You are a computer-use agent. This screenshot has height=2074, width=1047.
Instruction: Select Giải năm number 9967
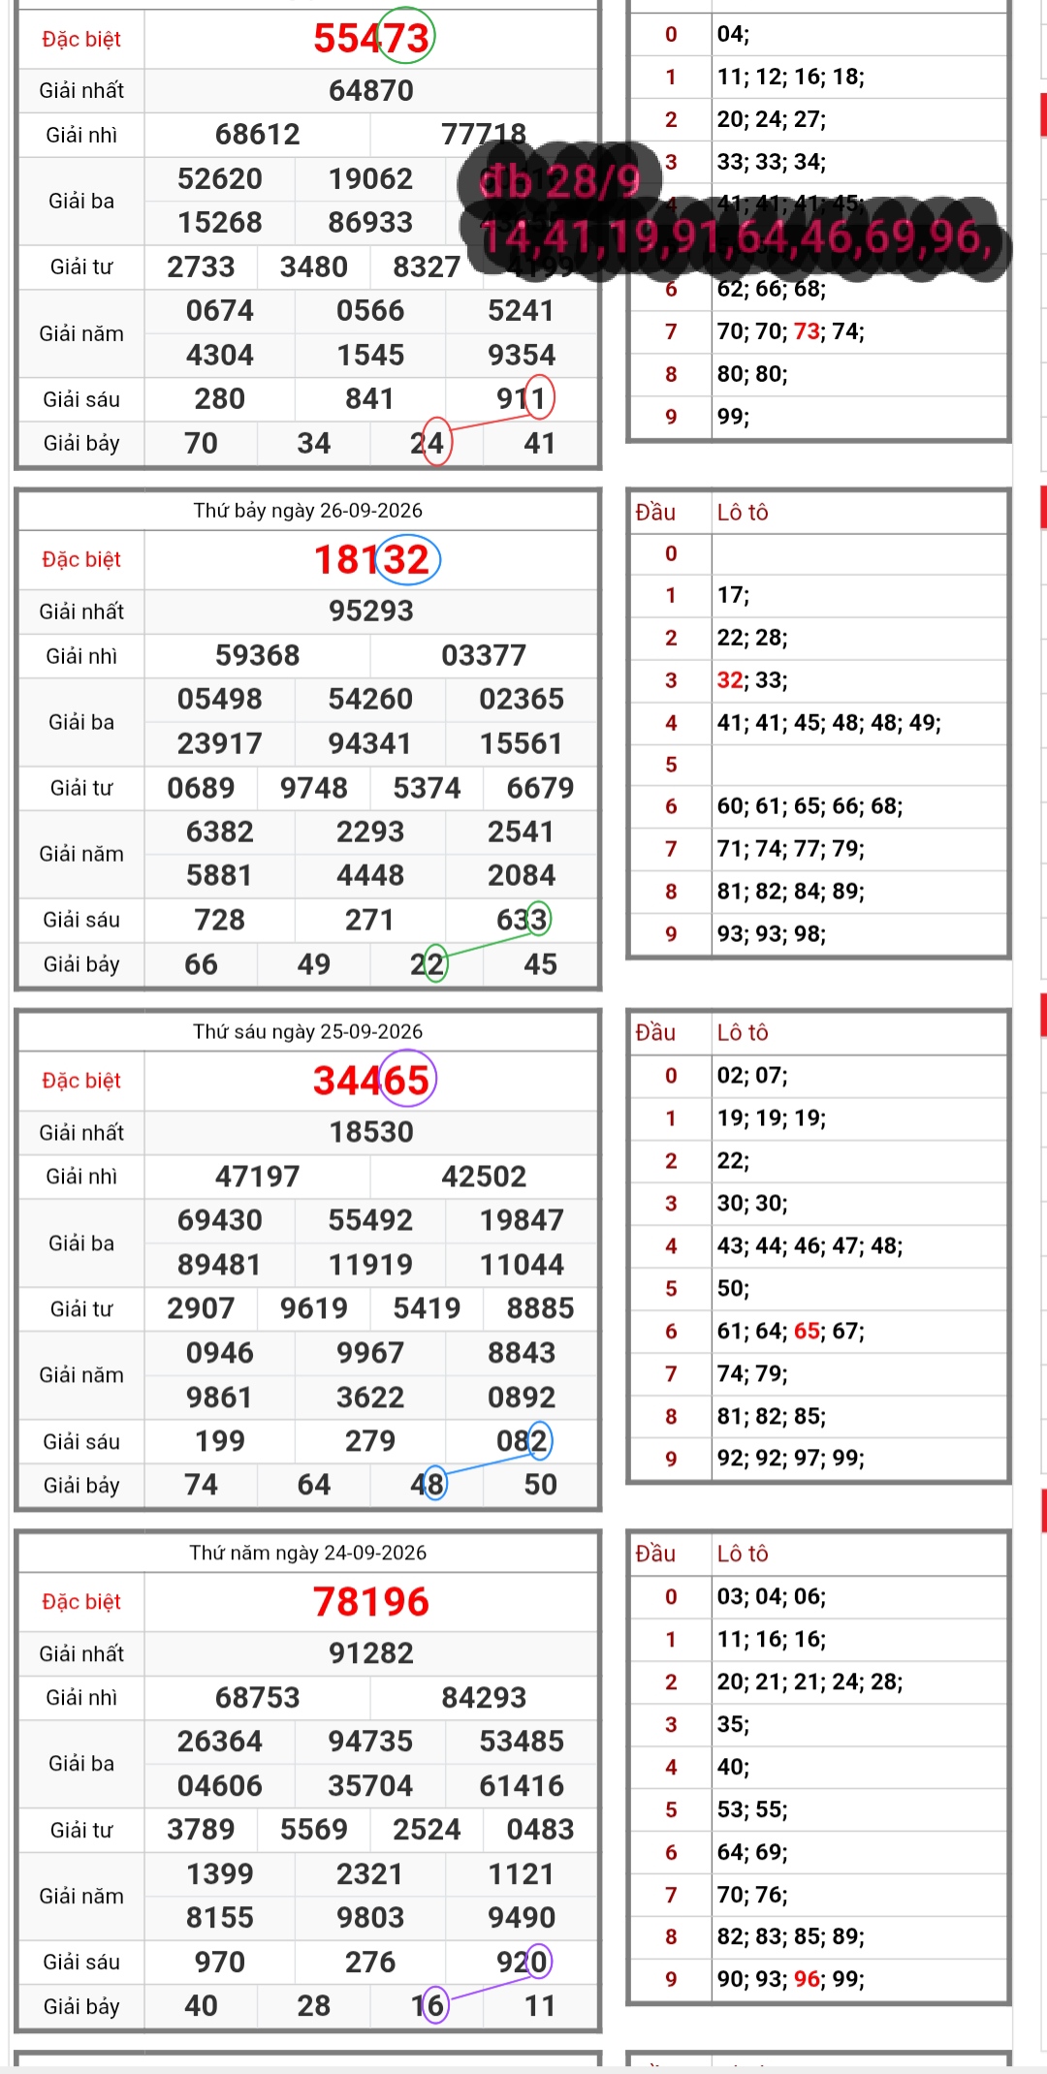click(x=370, y=1353)
